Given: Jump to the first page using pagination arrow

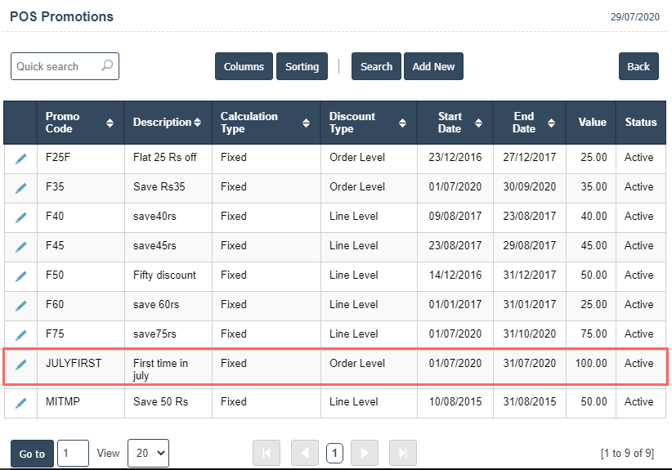Looking at the screenshot, I should [x=267, y=453].
